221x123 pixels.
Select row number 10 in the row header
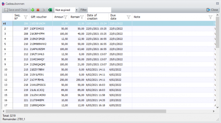point(7,69)
